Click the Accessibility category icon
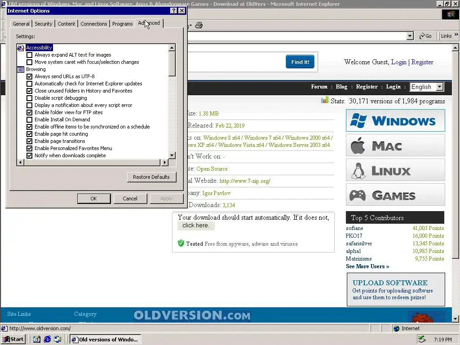 coord(21,48)
